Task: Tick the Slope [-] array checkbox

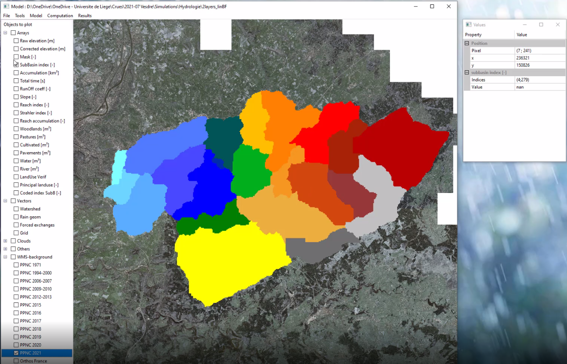Action: click(16, 97)
